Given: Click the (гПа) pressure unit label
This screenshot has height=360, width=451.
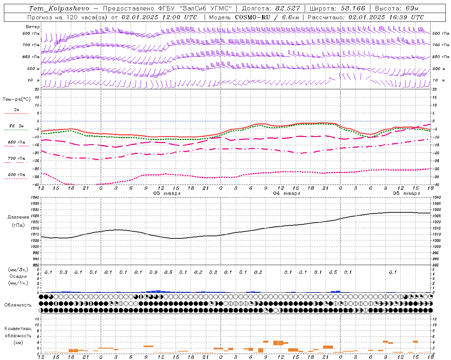Looking at the screenshot, I should [18, 225].
